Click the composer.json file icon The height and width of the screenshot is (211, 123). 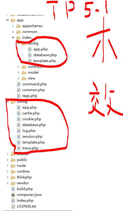coord(13,195)
